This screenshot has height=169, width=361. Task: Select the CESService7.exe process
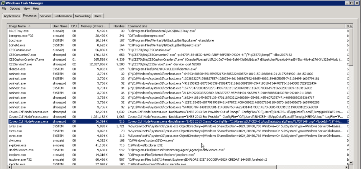(x=178, y=64)
